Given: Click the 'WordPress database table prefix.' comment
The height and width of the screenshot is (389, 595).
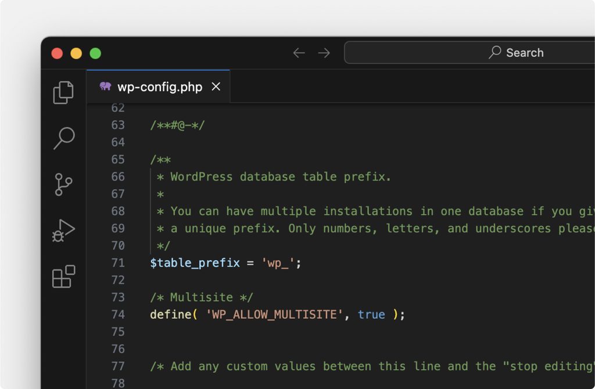Looking at the screenshot, I should pyautogui.click(x=281, y=177).
